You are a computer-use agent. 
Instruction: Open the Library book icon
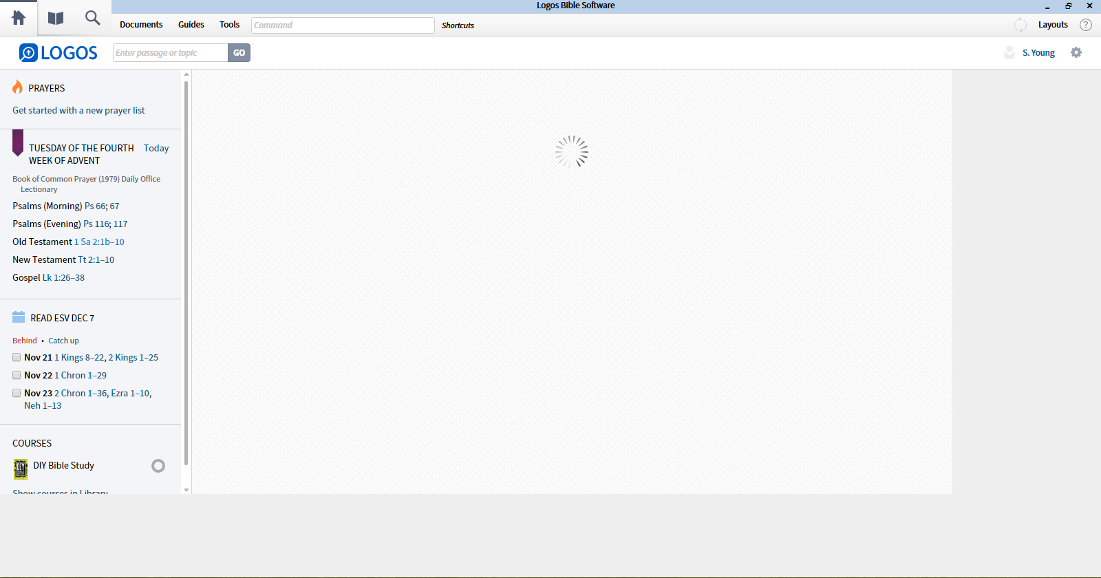[56, 19]
